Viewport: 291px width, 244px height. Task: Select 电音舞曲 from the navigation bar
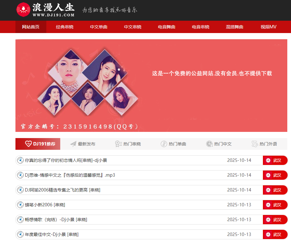pos(167,27)
